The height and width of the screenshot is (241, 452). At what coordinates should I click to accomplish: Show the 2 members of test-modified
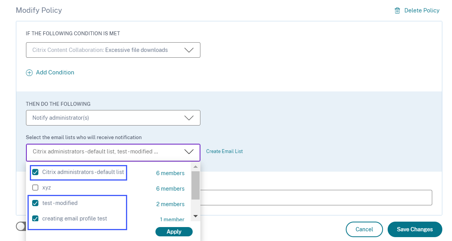point(170,204)
